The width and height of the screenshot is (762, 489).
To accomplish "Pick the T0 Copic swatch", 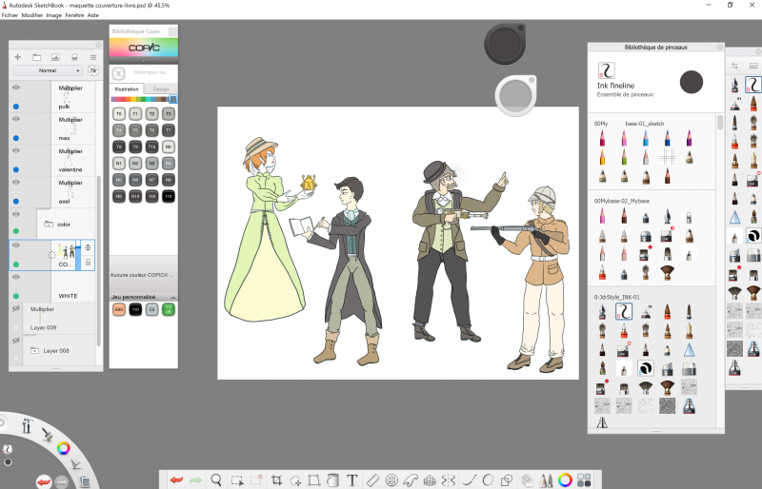I will pyautogui.click(x=118, y=113).
